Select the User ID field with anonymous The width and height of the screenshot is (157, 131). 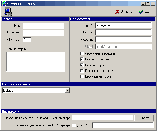coord(123,25)
